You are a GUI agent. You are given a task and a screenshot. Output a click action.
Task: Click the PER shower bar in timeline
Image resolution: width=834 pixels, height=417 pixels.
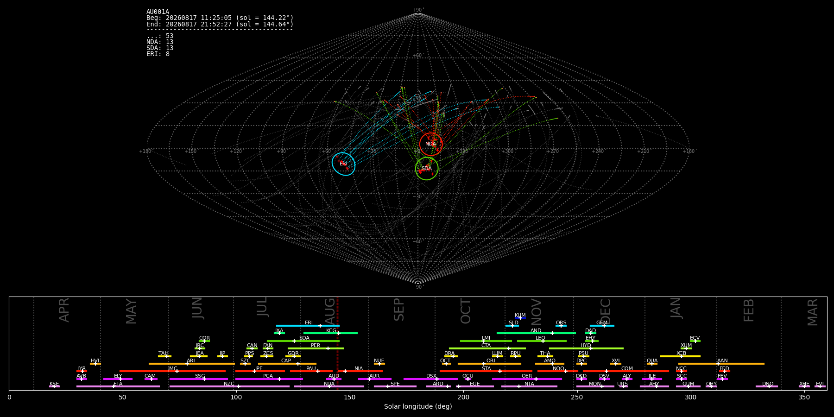316,348
